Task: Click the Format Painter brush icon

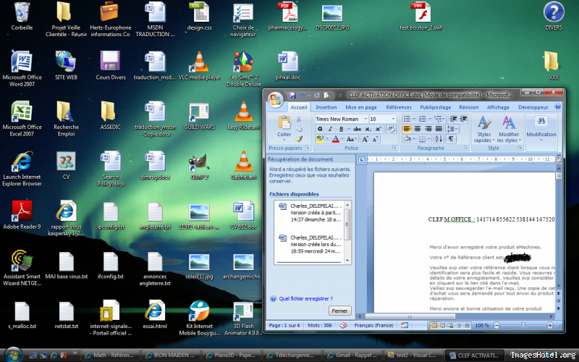Action: (x=299, y=139)
